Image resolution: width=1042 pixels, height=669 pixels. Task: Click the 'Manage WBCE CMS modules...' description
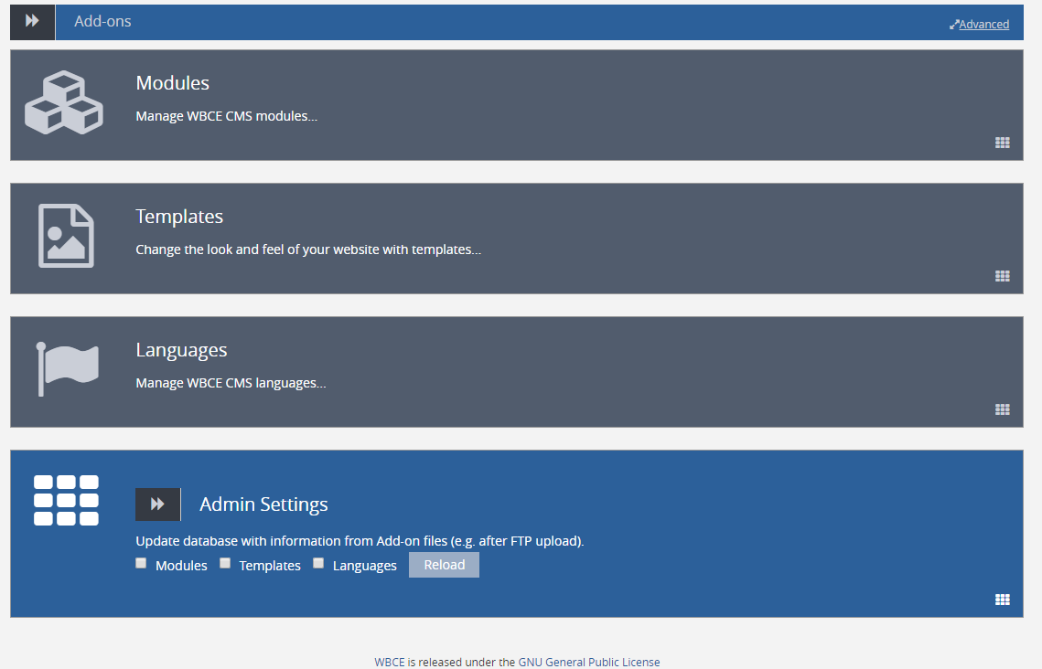227,116
